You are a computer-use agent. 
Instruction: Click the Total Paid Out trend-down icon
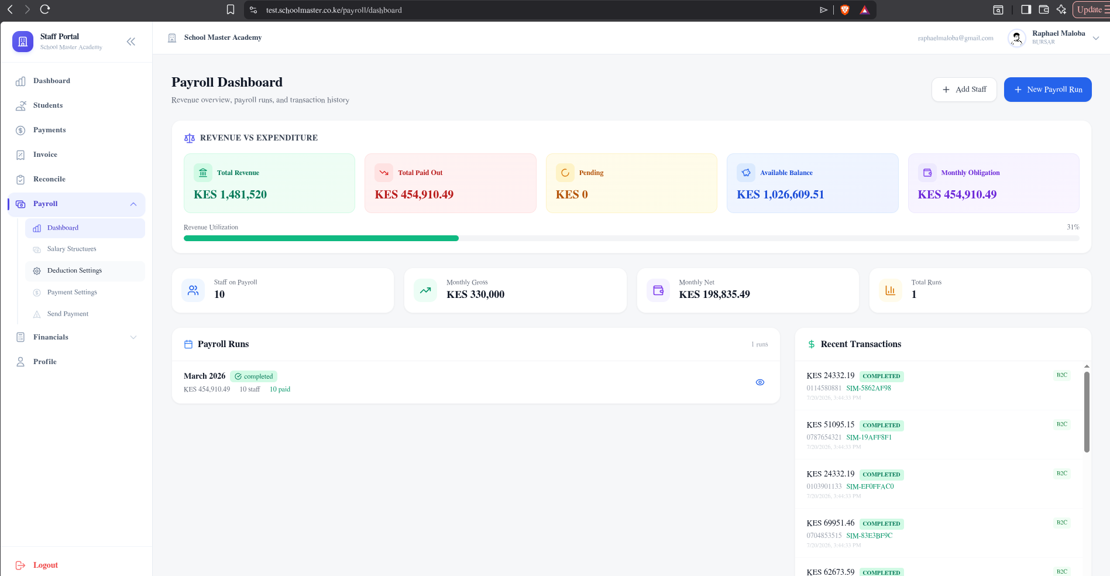[384, 173]
